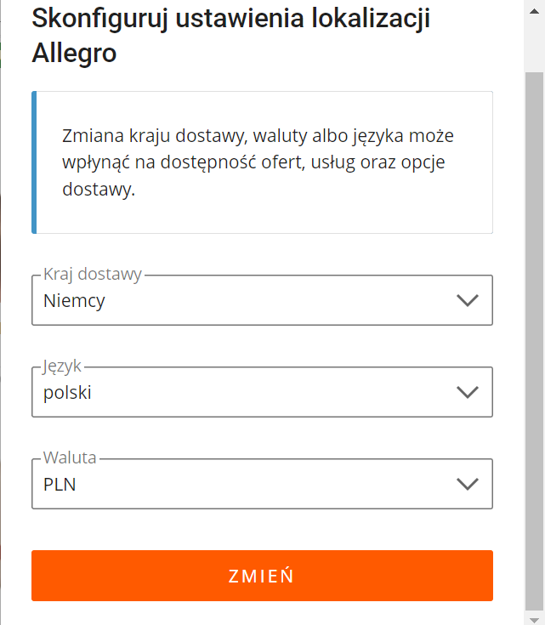Click the Język field label
The image size is (545, 625).
(x=62, y=366)
